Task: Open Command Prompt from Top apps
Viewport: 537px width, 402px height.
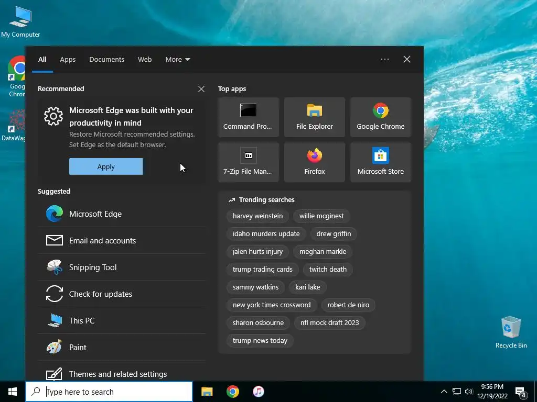Action: (x=248, y=117)
